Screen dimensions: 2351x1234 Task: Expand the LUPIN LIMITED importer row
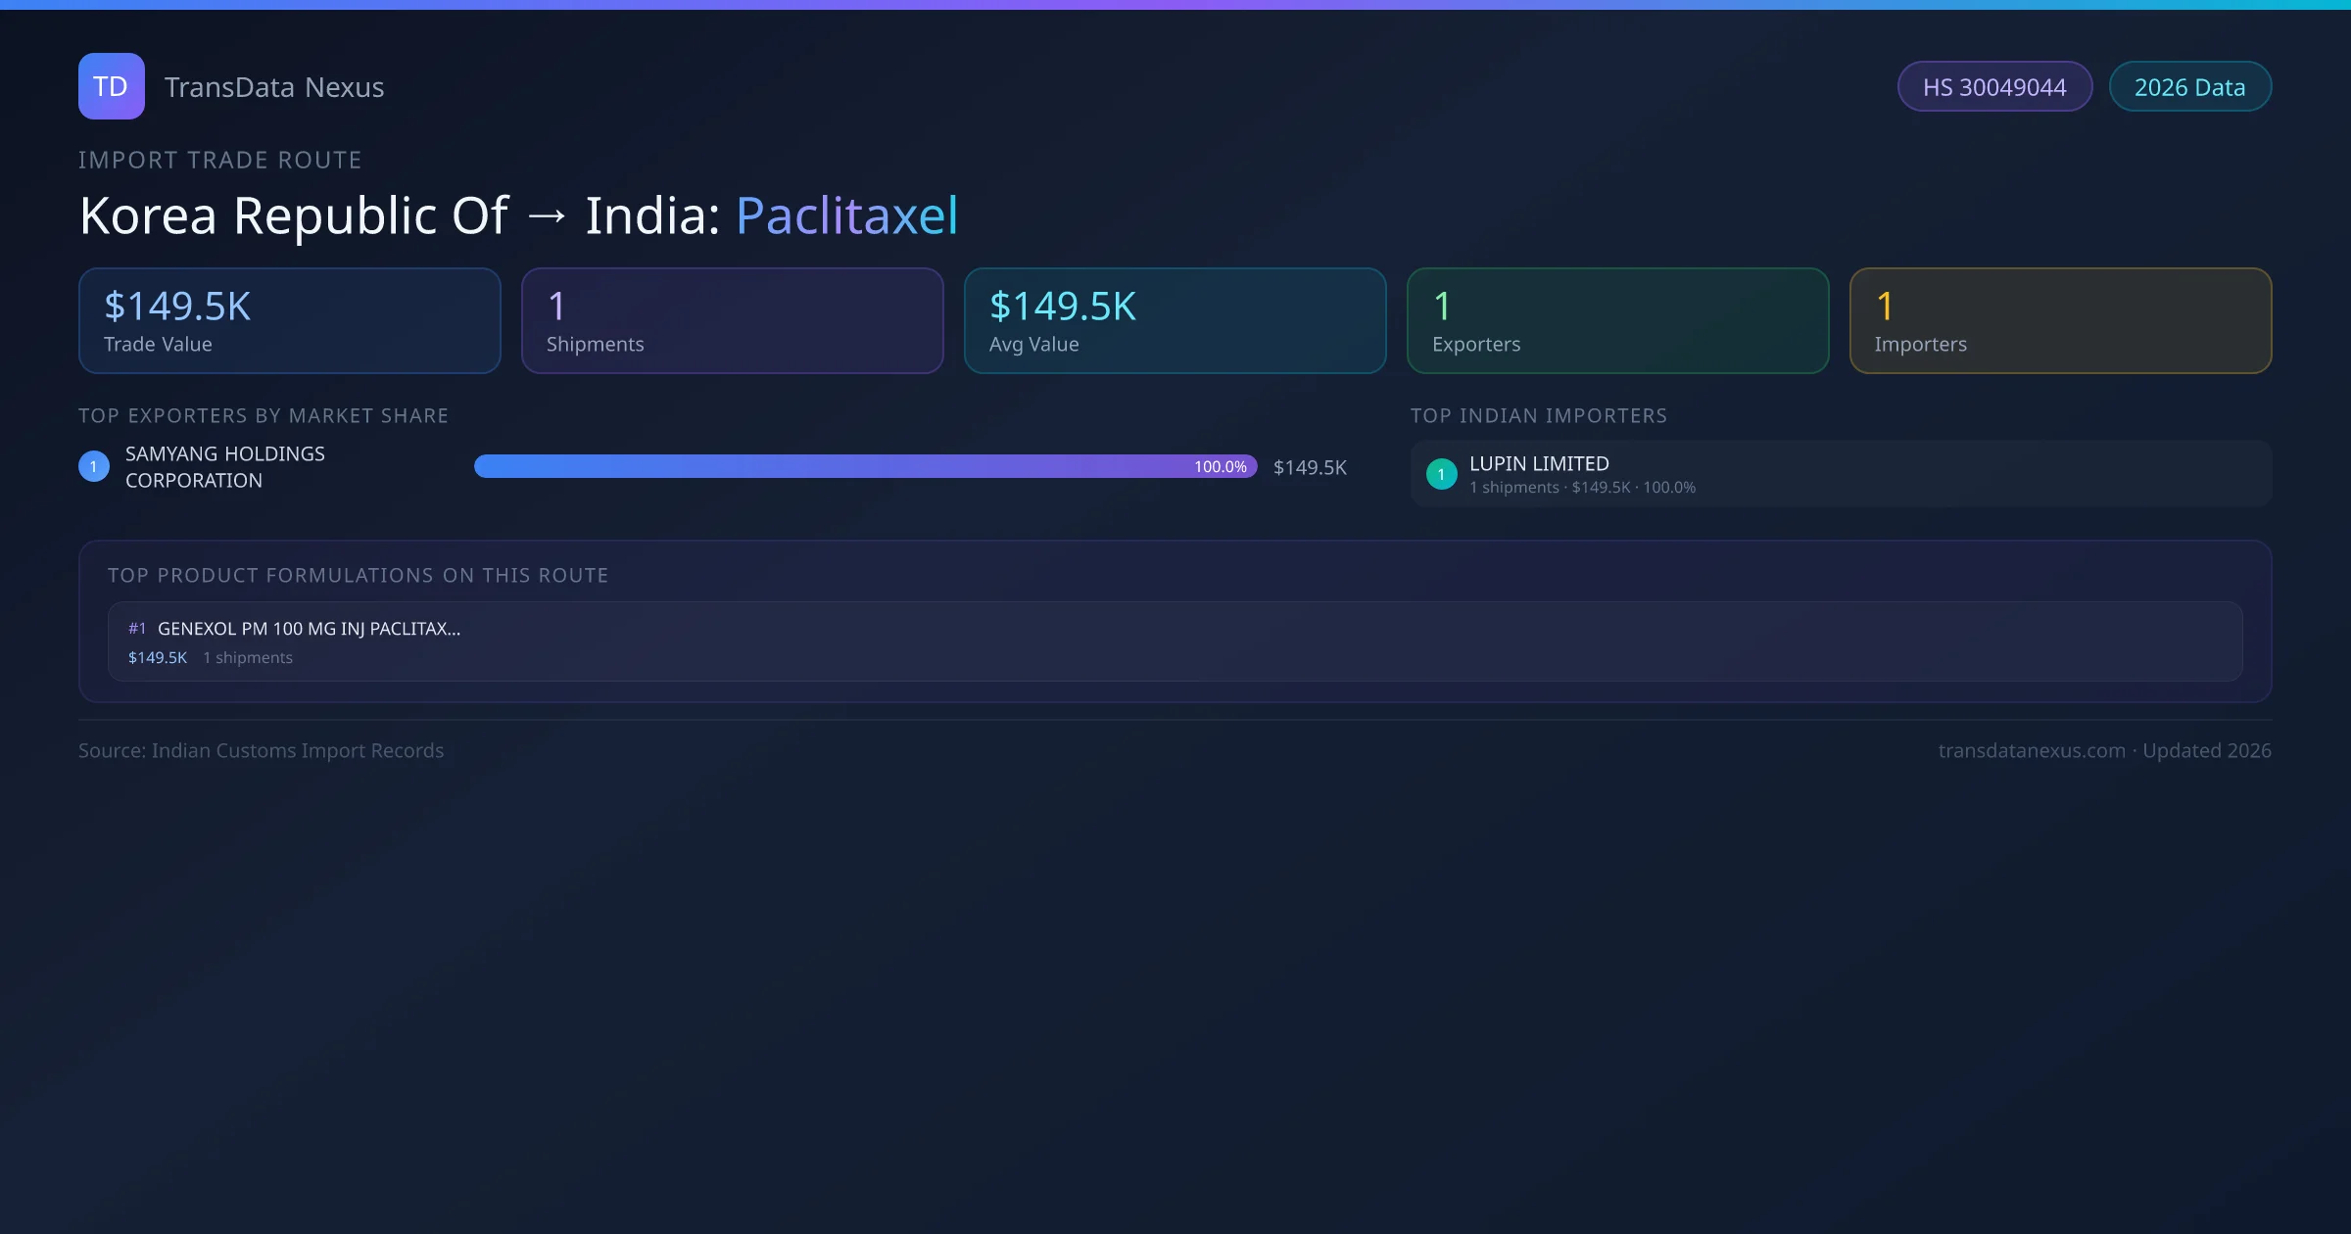[x=1840, y=473]
